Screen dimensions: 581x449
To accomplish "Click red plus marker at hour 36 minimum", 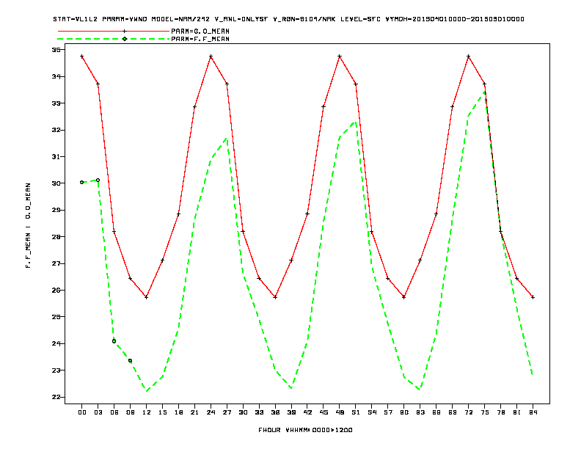I will click(275, 297).
